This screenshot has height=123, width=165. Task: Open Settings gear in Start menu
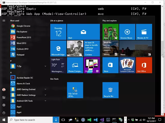pos(4,105)
